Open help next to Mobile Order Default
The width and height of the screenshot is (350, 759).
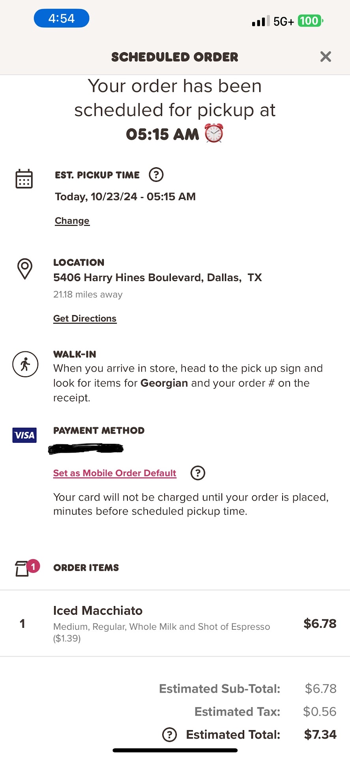[198, 473]
